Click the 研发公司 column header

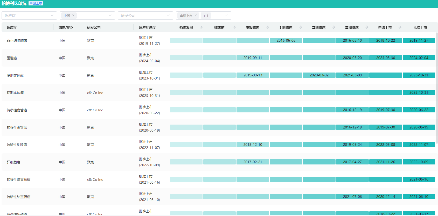(94, 27)
